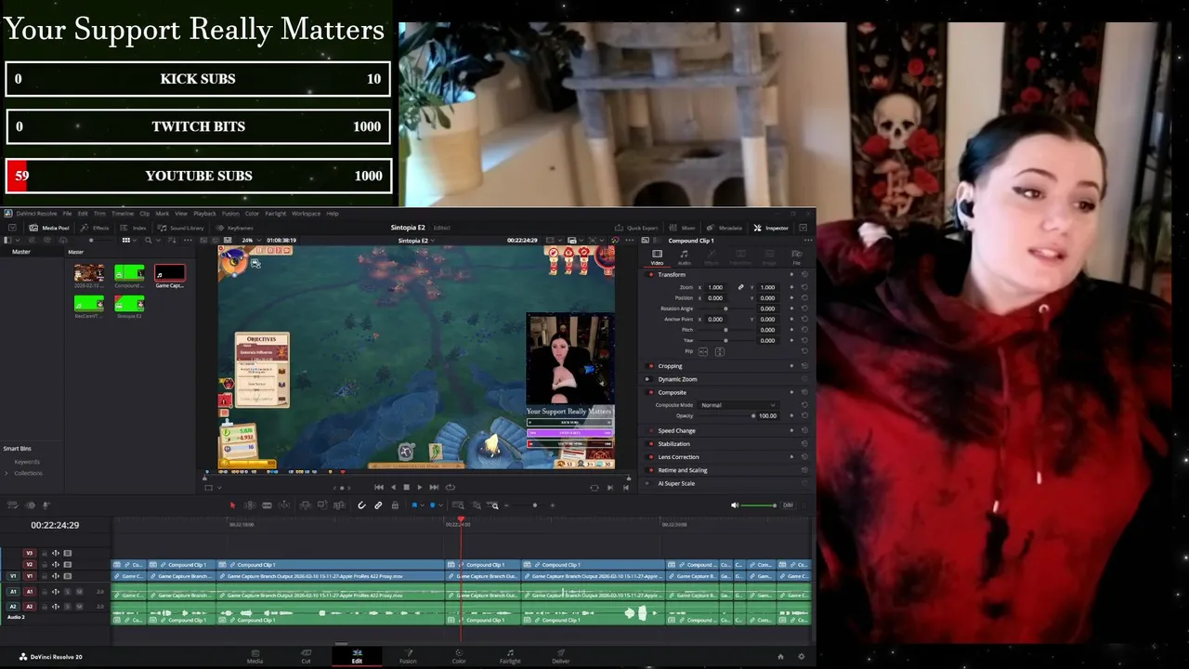Click the DIM audio button
Viewport: 1189px width, 669px height.
[x=788, y=505]
